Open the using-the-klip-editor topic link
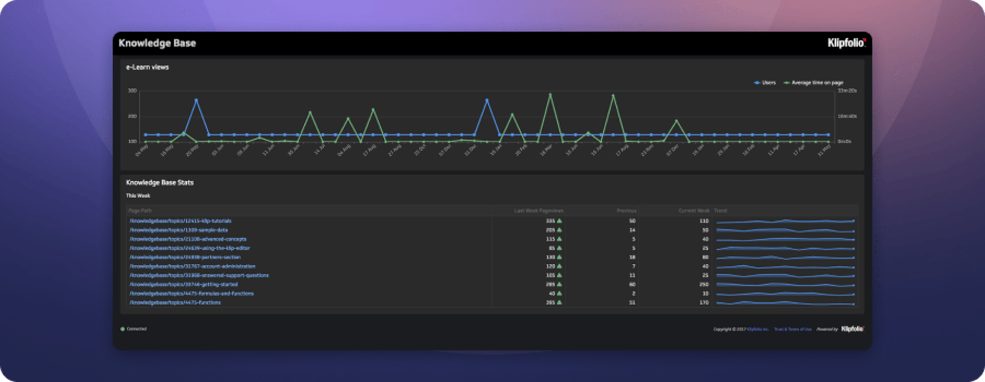This screenshot has width=985, height=382. (189, 248)
